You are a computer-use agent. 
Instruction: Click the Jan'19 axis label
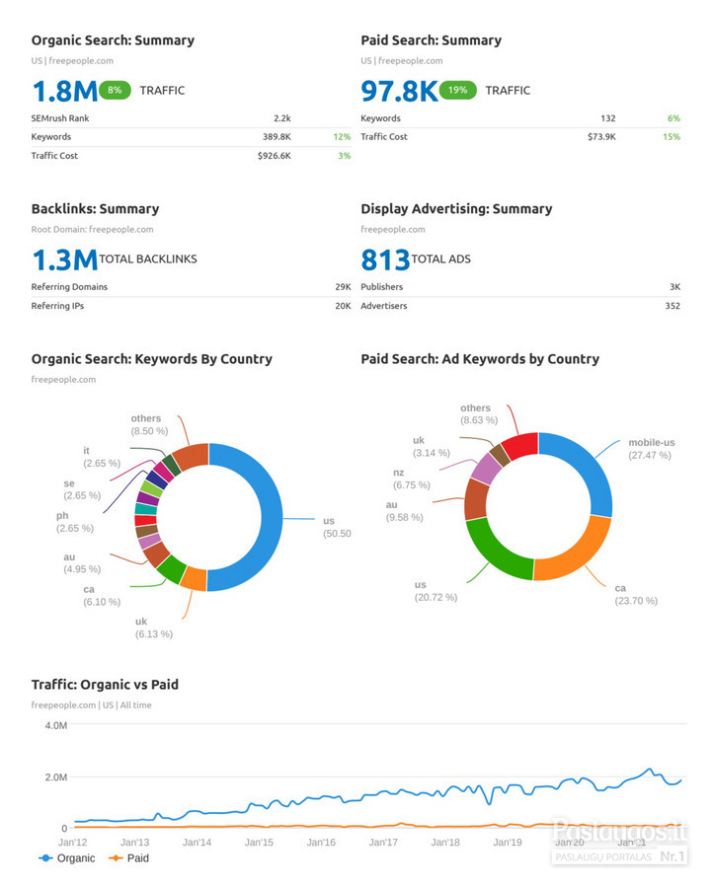508,843
